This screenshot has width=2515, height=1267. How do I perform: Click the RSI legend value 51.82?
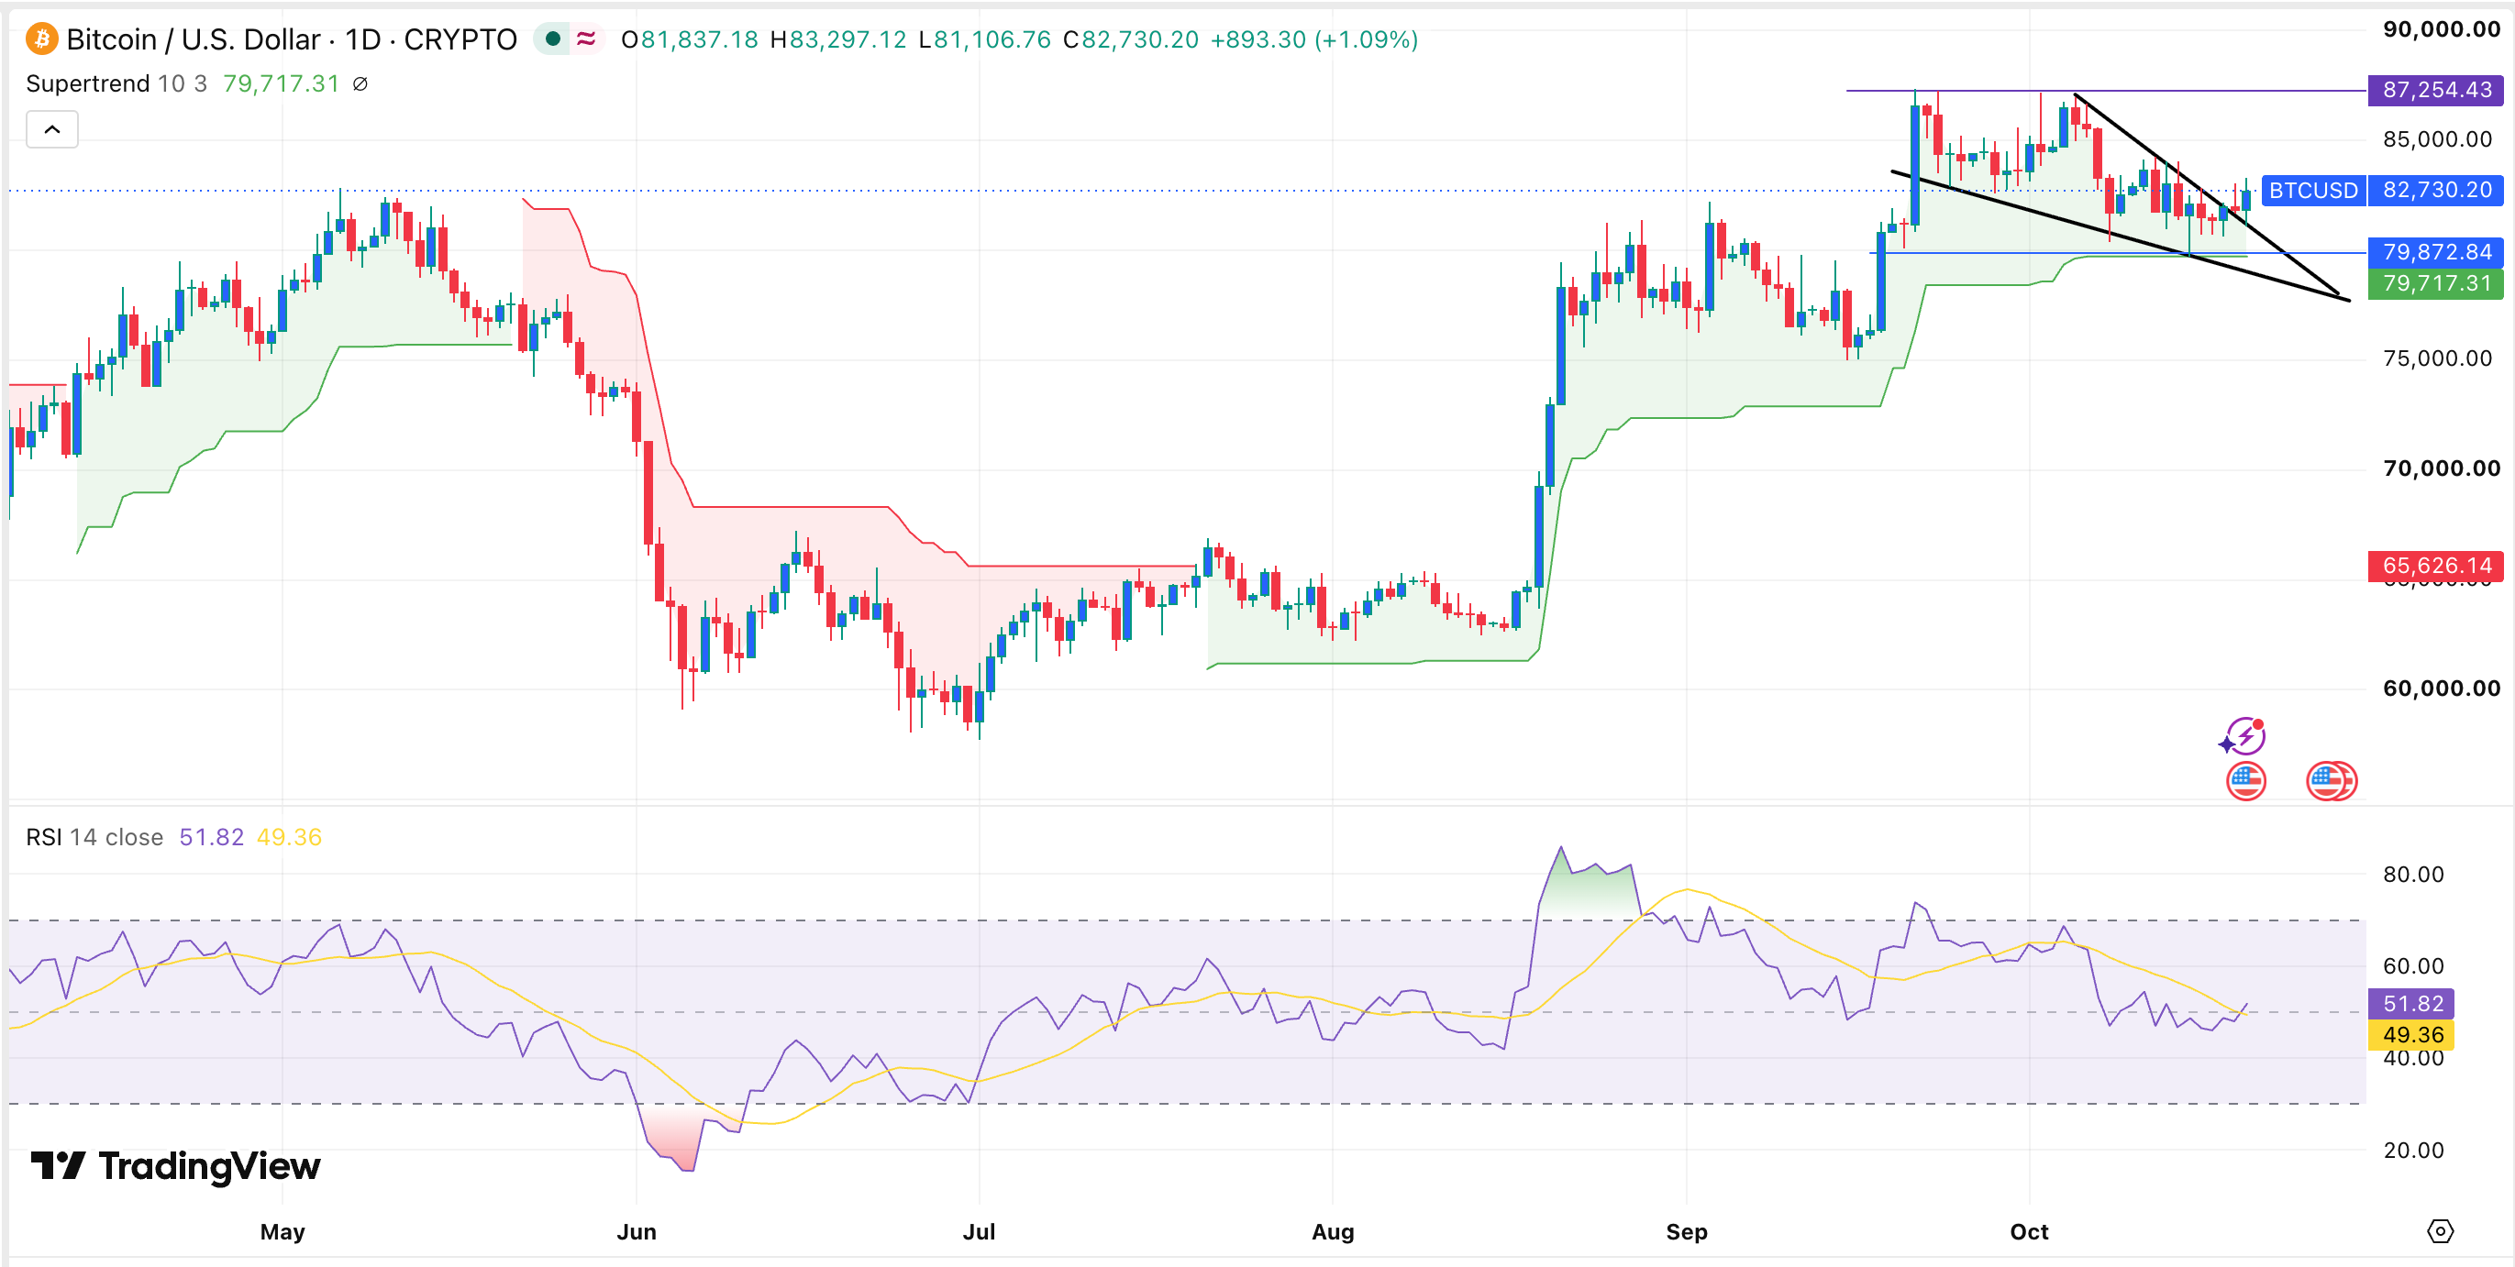click(x=211, y=836)
